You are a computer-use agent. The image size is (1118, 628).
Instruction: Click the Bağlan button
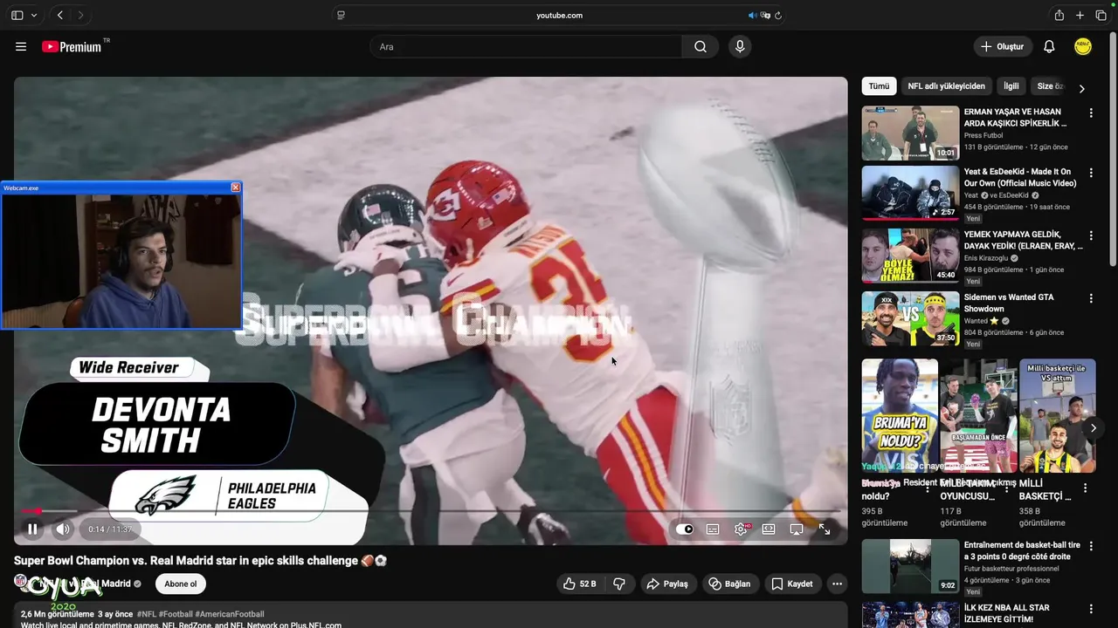(729, 584)
